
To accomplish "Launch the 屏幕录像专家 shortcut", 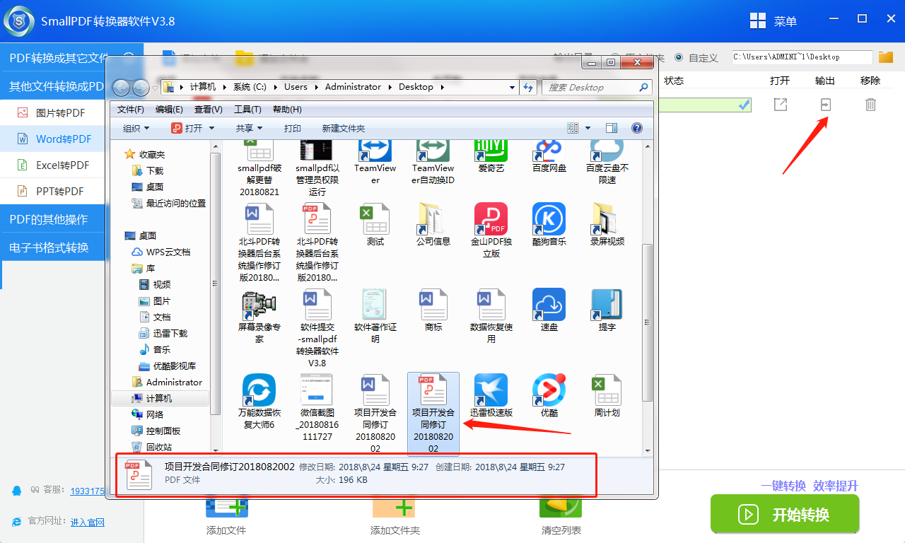I will click(x=259, y=316).
